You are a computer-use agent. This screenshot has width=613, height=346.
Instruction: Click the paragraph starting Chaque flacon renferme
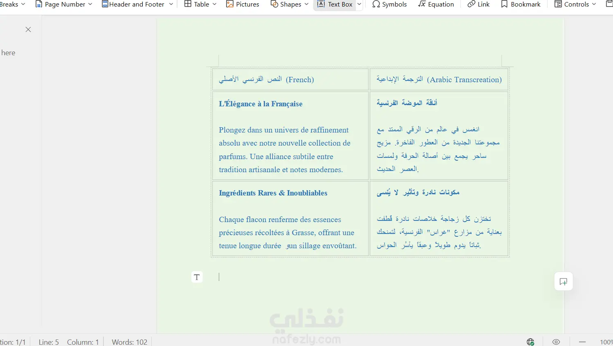(x=287, y=233)
